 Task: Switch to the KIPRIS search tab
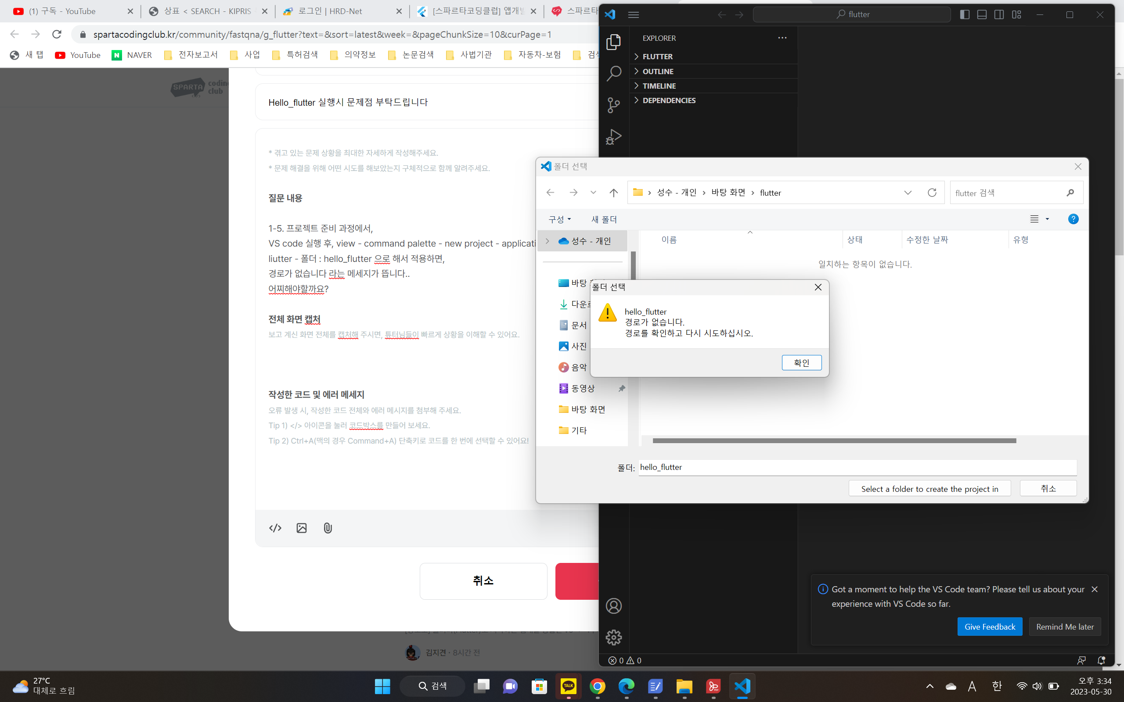tap(208, 11)
